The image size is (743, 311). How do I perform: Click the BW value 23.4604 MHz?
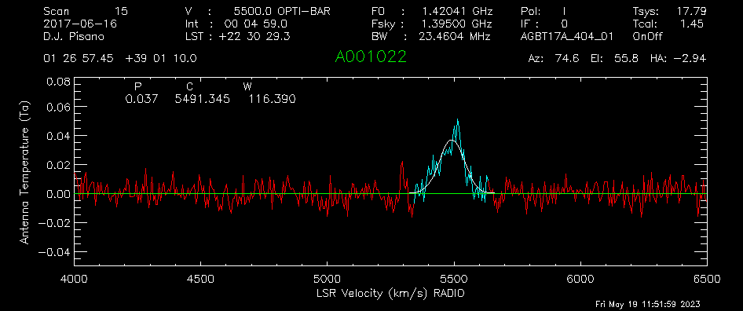[x=456, y=36]
